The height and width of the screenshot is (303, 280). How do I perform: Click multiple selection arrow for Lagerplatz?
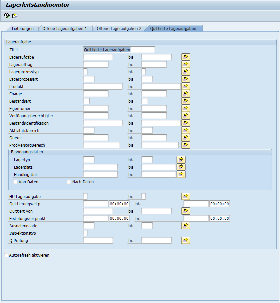(181, 167)
